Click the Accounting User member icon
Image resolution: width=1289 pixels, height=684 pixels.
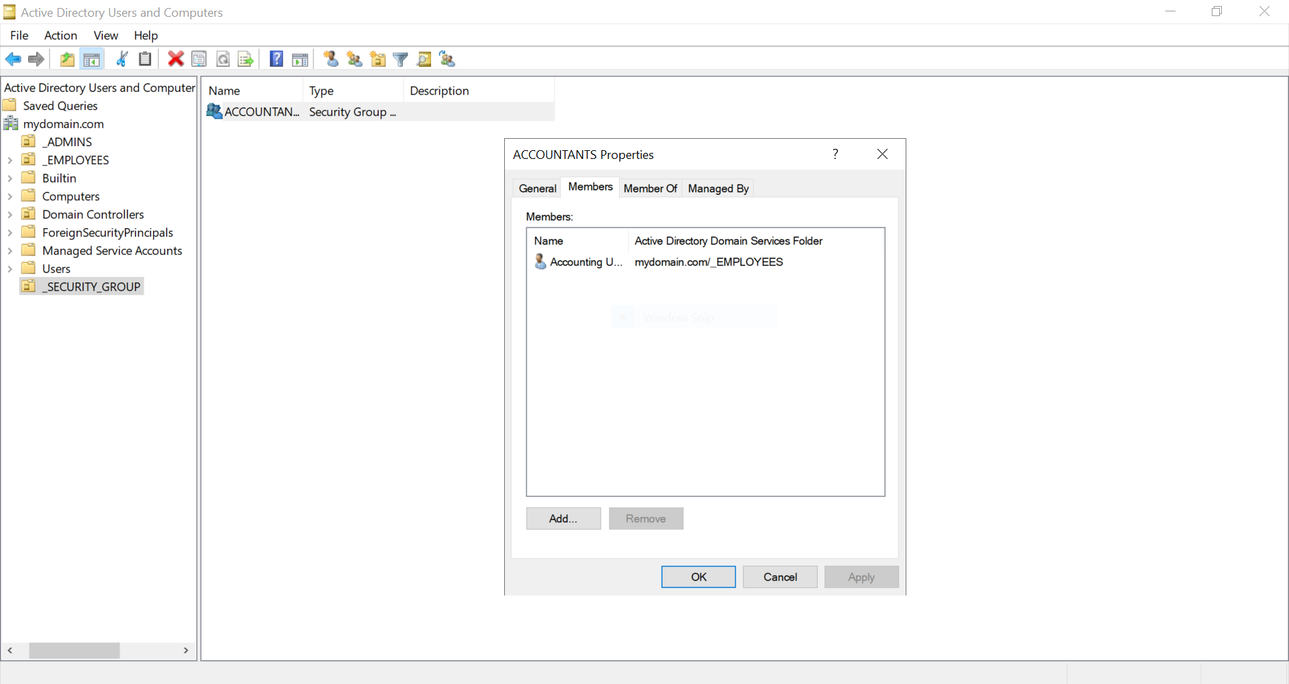point(540,262)
